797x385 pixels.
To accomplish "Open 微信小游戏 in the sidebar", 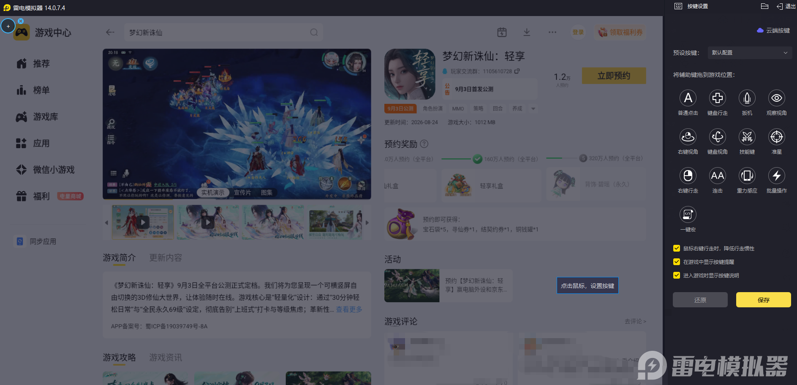I will click(45, 170).
